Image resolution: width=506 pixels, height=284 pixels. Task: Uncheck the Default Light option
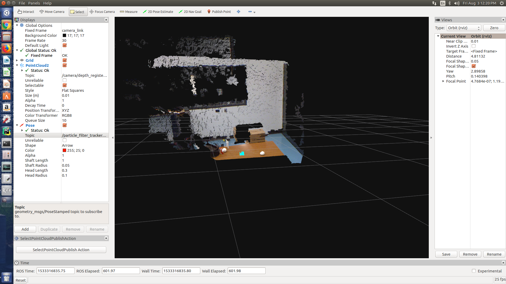65,45
